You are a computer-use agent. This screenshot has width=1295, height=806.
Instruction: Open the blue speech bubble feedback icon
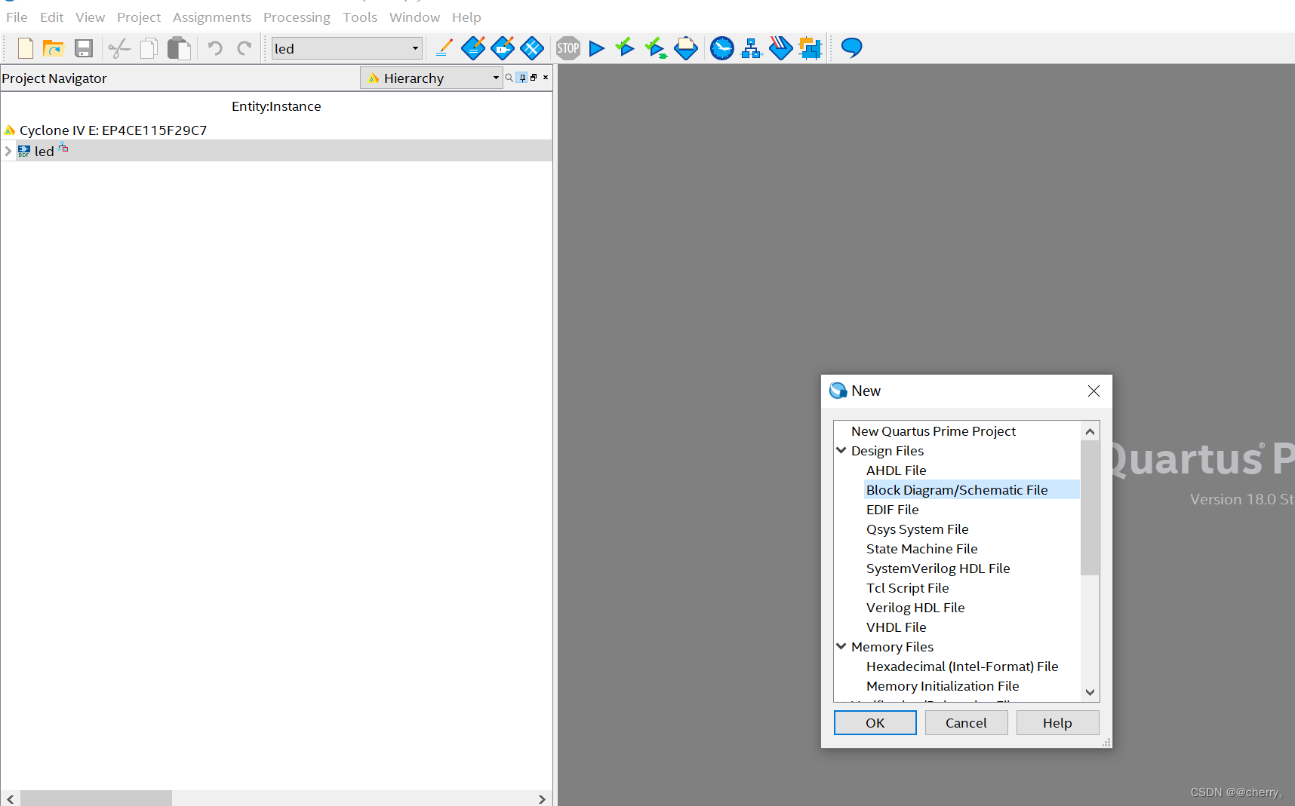851,48
